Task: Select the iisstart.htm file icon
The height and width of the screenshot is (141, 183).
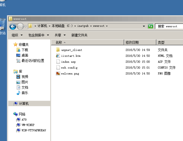Action: click(58, 56)
